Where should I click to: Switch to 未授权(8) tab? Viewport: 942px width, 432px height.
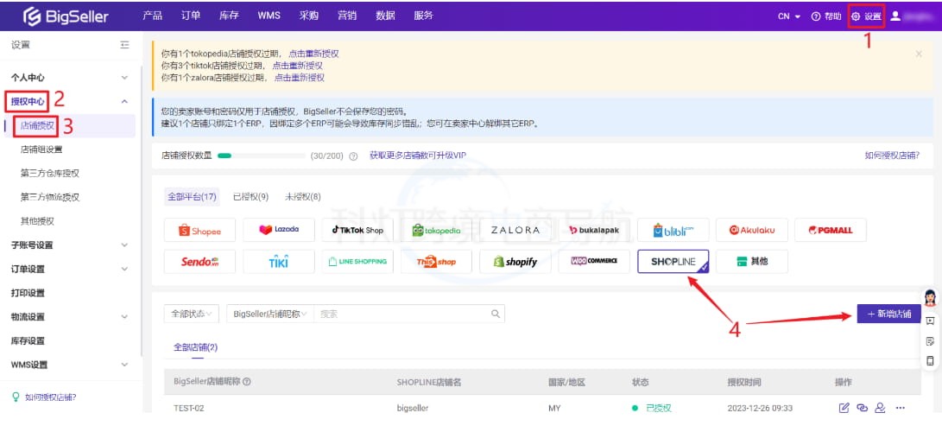point(303,196)
